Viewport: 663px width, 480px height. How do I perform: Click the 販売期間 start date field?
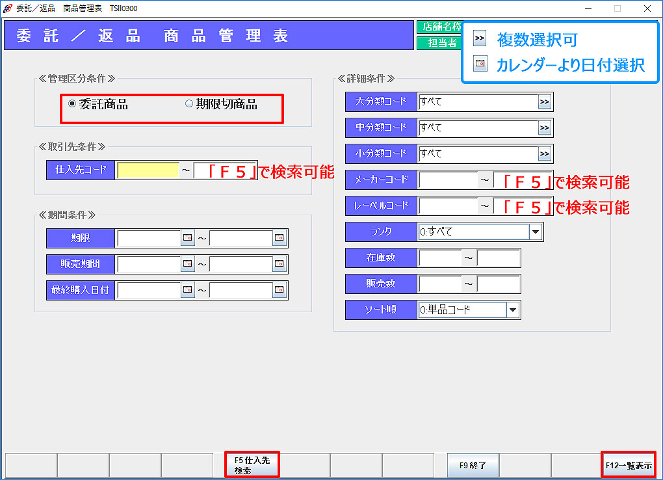click(x=149, y=263)
